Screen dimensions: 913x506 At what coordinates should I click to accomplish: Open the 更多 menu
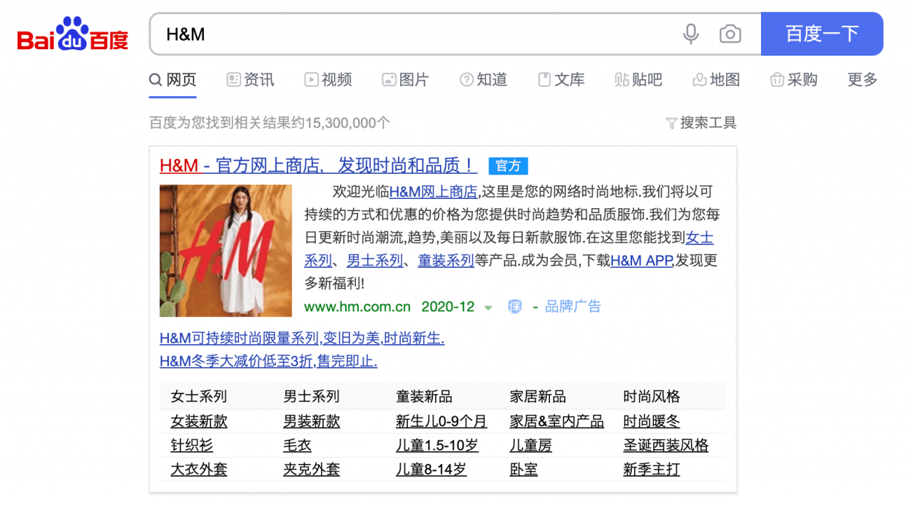point(862,80)
